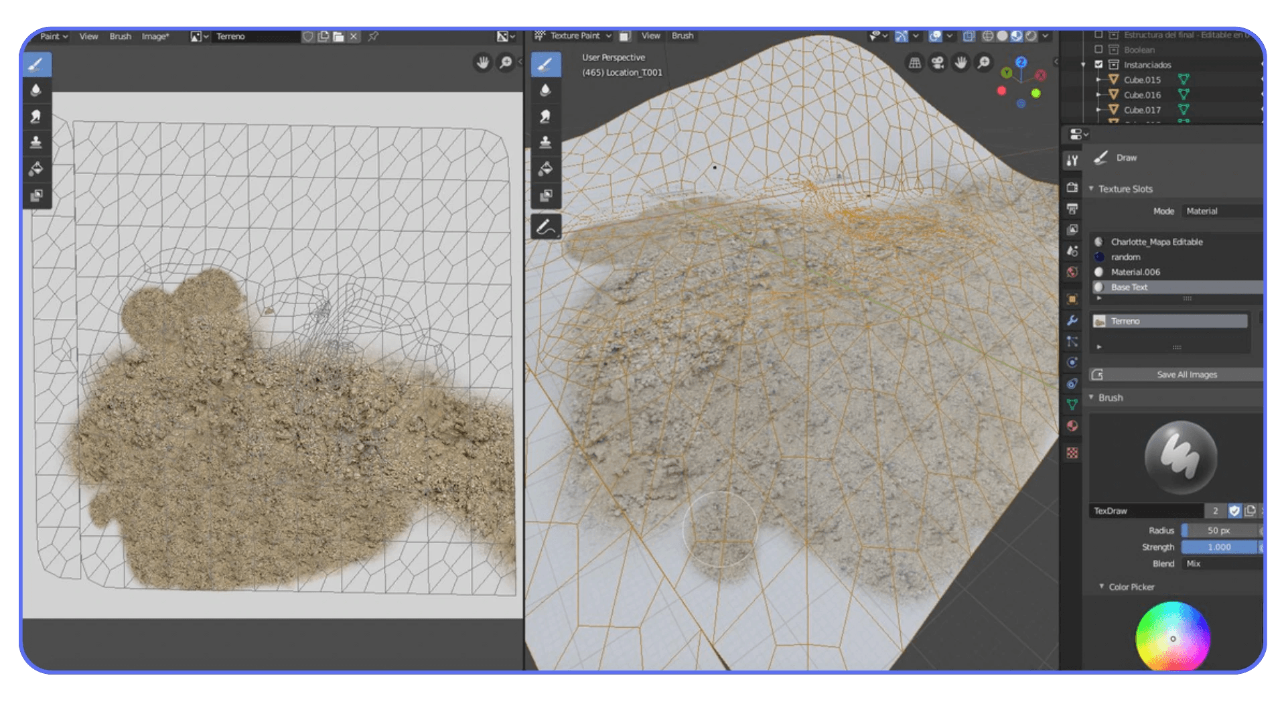1286x706 pixels.
Task: Switch viewport to Wireframe shading mode
Action: point(987,36)
